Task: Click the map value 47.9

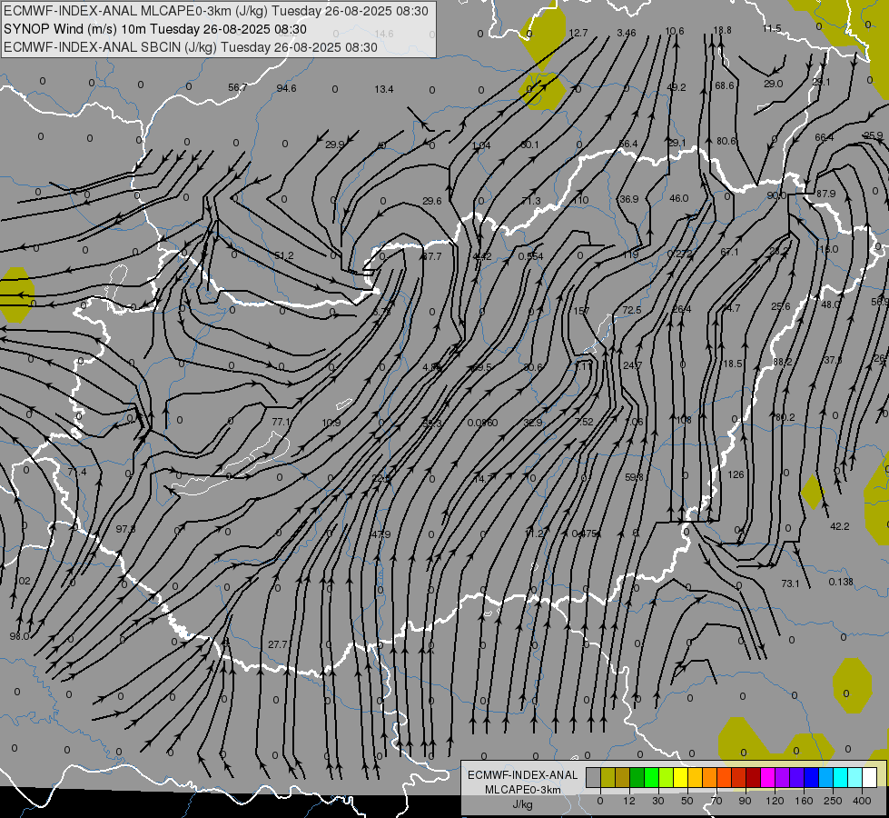Action: pyautogui.click(x=381, y=534)
